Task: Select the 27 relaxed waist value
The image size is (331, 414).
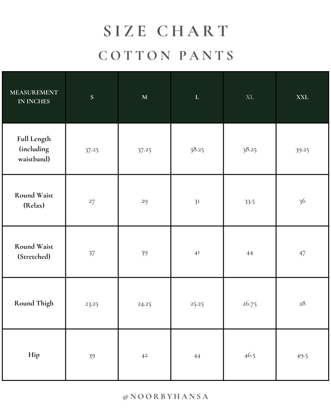Action: click(92, 201)
